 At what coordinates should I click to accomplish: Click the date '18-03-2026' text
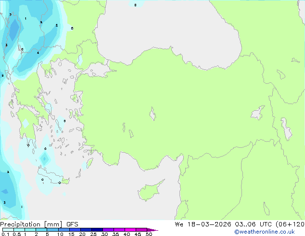click(x=209, y=224)
